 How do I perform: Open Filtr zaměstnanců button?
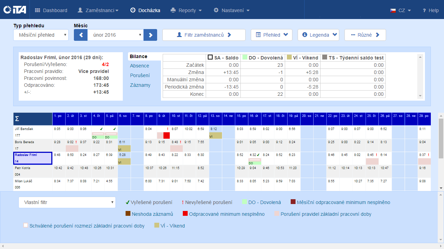204,35
